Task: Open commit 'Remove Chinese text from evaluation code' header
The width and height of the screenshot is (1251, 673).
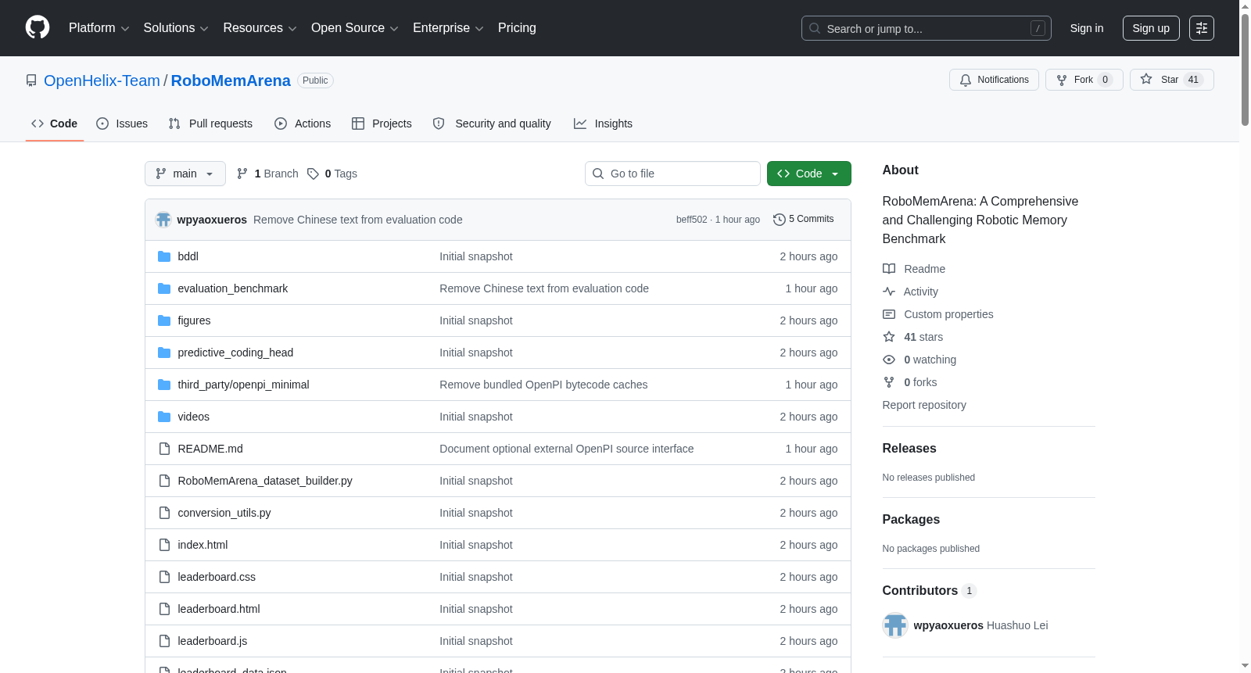Action: [358, 220]
